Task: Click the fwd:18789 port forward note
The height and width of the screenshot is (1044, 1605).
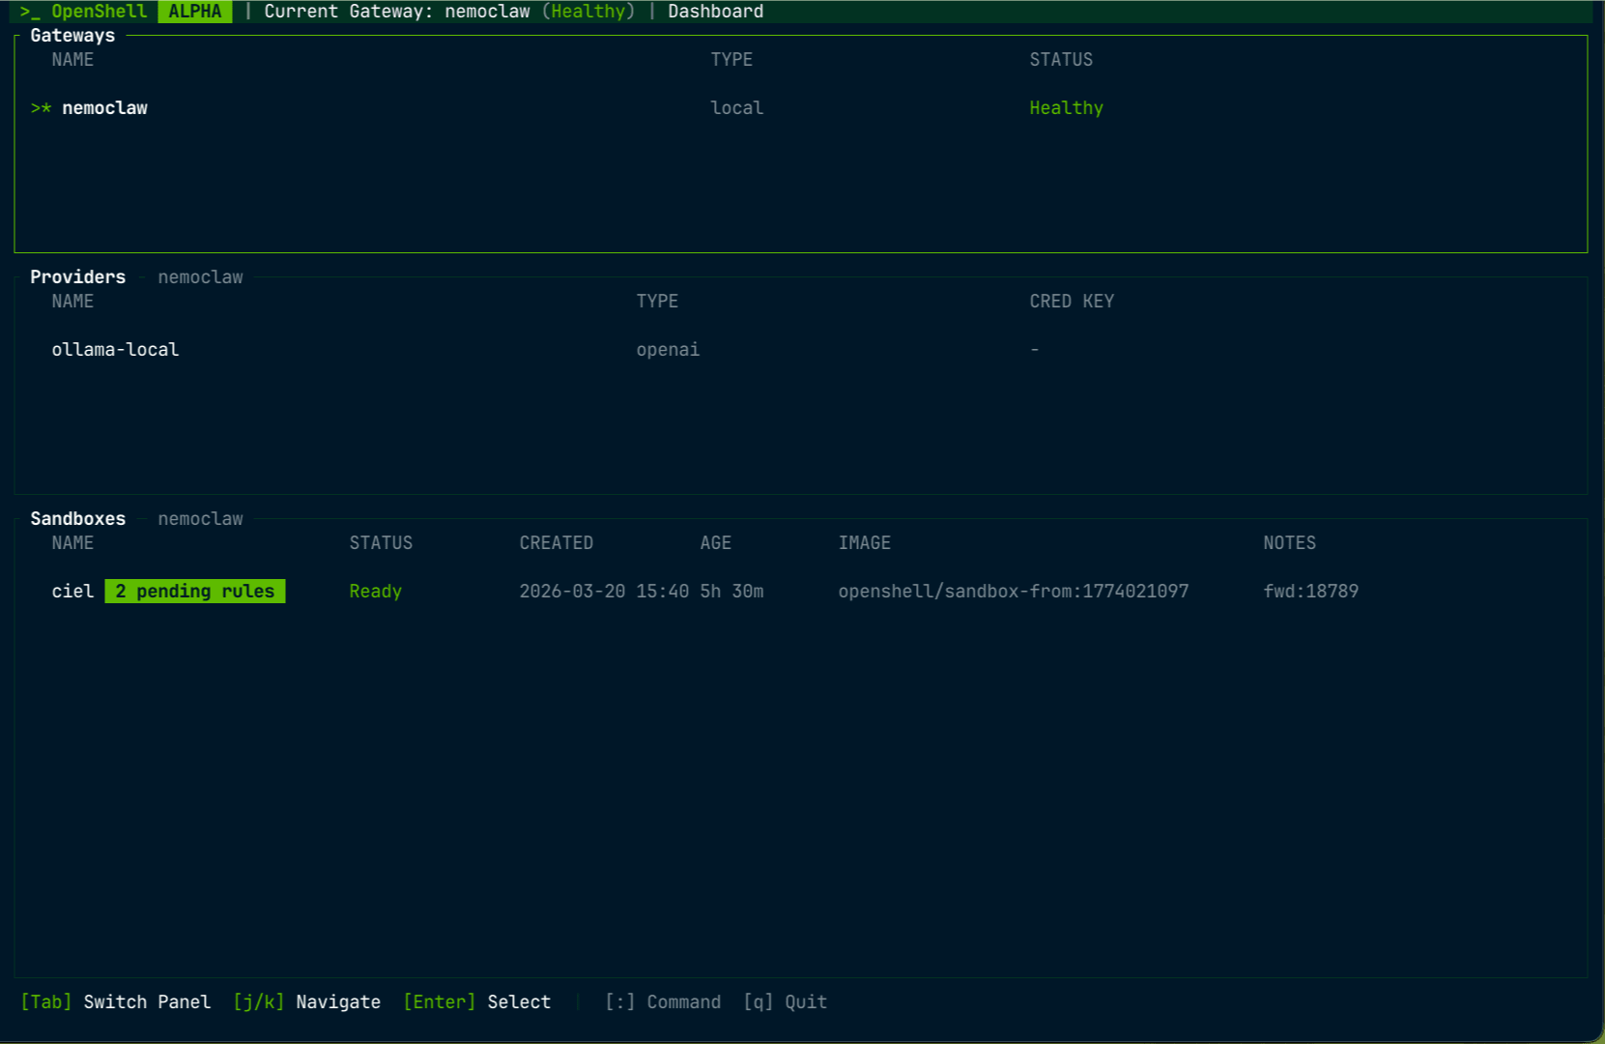Action: (1311, 591)
